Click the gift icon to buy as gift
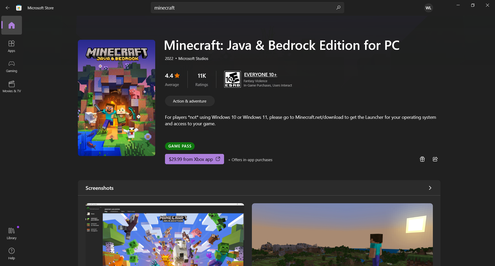Viewport: 495px width, 266px height. [422, 159]
